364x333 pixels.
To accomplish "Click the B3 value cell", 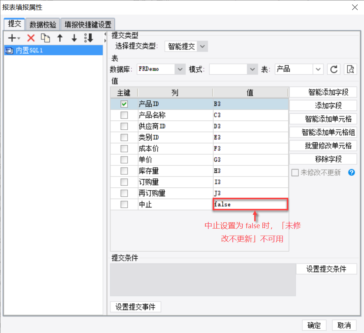I will click(251, 104).
